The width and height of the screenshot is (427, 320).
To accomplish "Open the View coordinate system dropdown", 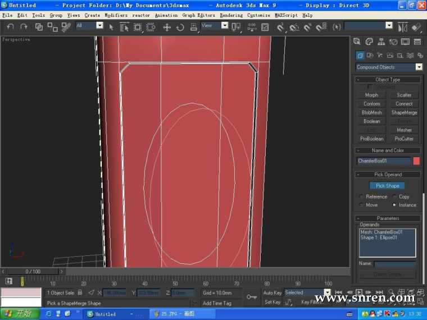I will pyautogui.click(x=225, y=26).
